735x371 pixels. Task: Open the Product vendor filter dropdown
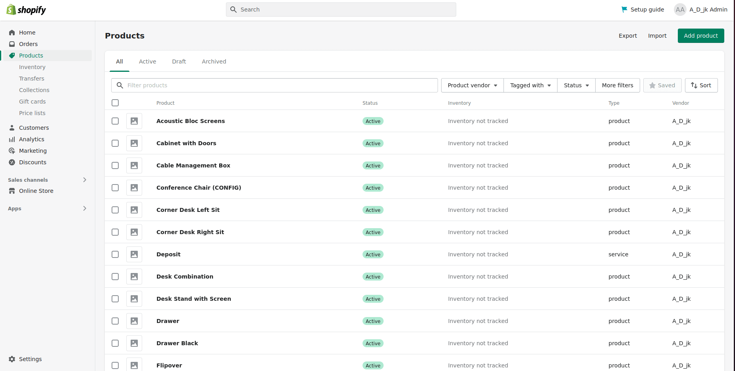coord(472,85)
